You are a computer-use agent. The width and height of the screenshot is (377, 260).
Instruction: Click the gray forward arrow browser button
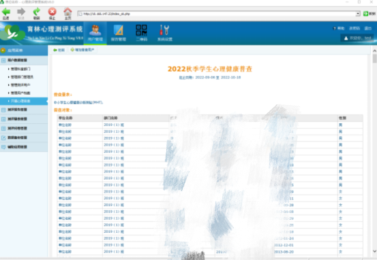tap(21, 13)
